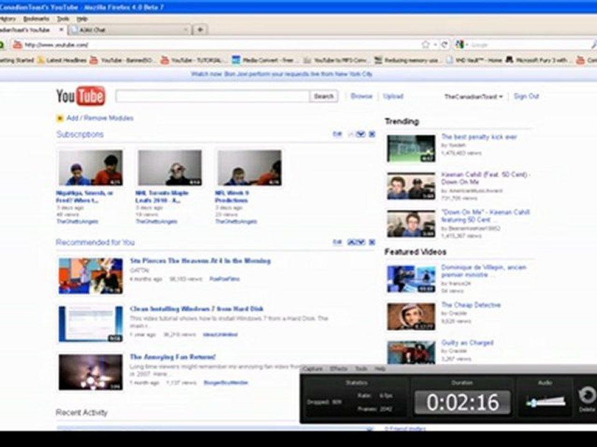Close the AJAX Chat tab

(x=186, y=29)
